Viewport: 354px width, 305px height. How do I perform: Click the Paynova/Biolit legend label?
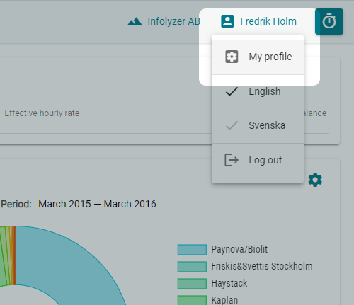(x=239, y=249)
